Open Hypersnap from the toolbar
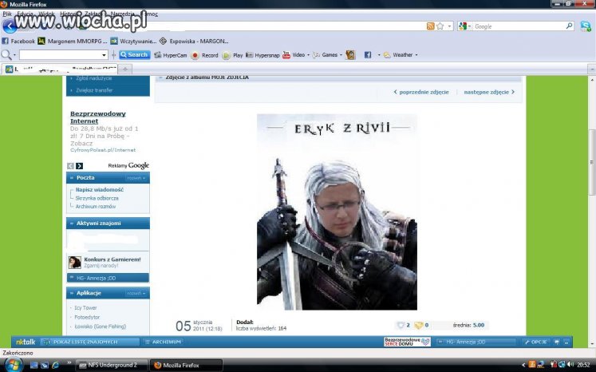Screen dimensions: 596x372 [262, 55]
